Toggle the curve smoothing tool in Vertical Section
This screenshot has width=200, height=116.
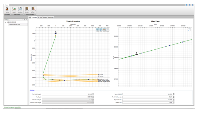[x=98, y=30]
